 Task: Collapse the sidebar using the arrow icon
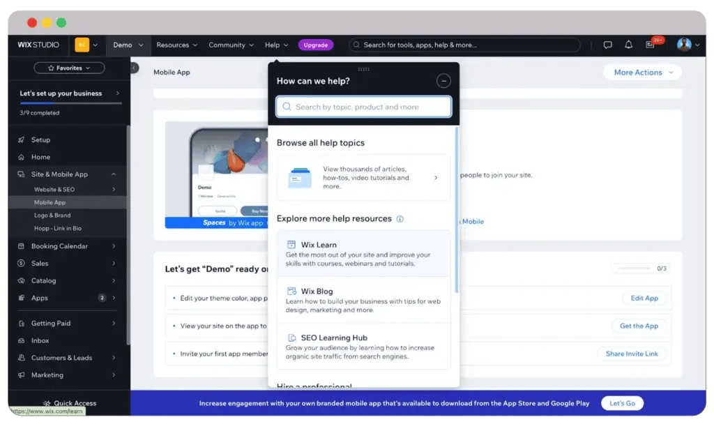pyautogui.click(x=135, y=68)
